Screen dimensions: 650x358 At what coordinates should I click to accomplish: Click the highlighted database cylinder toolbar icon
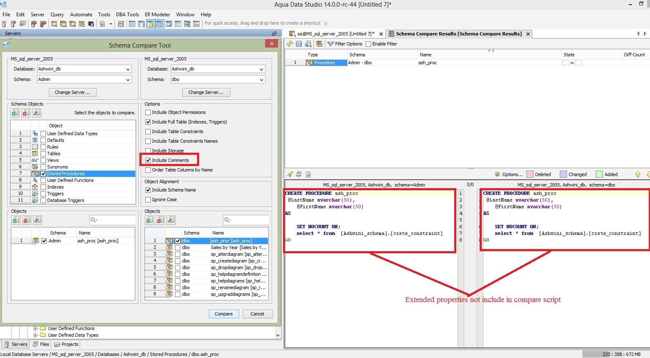coord(150,24)
